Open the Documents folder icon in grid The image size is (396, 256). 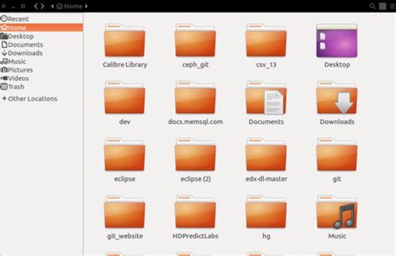266,98
